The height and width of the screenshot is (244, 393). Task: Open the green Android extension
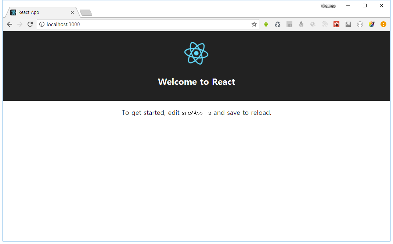tap(266, 24)
